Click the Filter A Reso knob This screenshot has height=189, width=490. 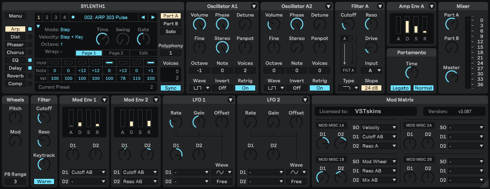[x=371, y=24]
